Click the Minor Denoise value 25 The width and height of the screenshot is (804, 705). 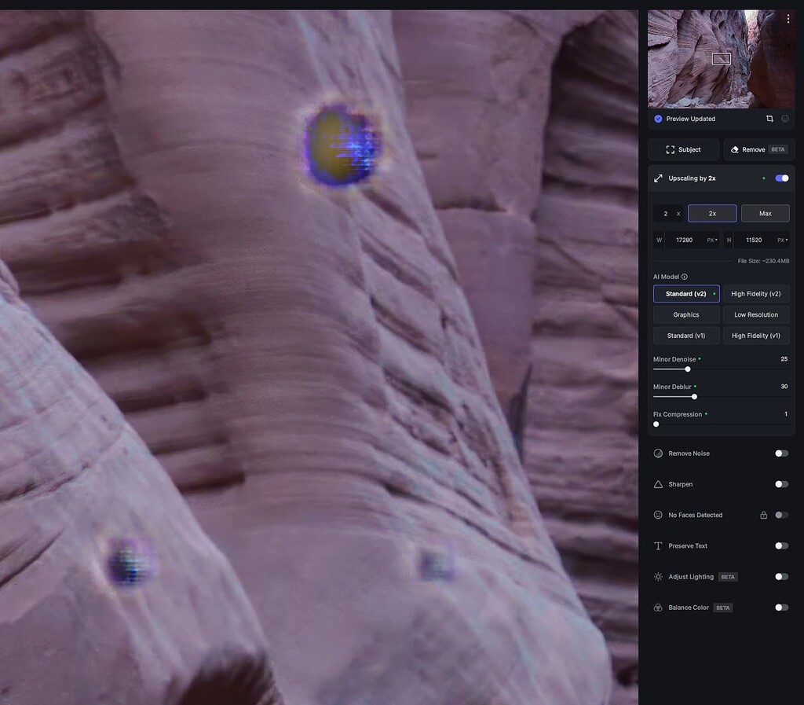[784, 359]
